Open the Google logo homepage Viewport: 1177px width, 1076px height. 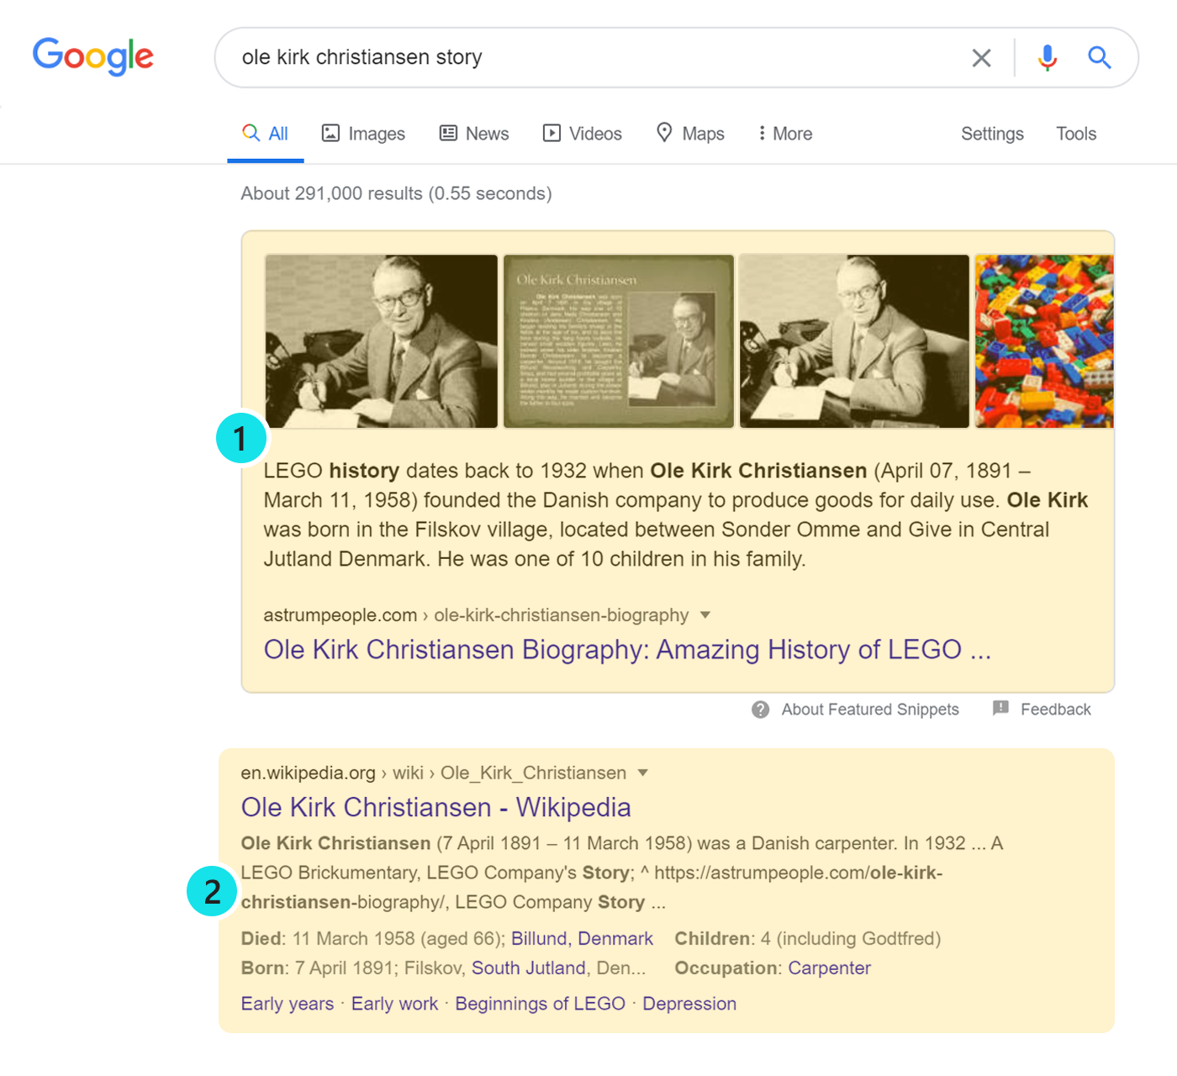point(93,57)
